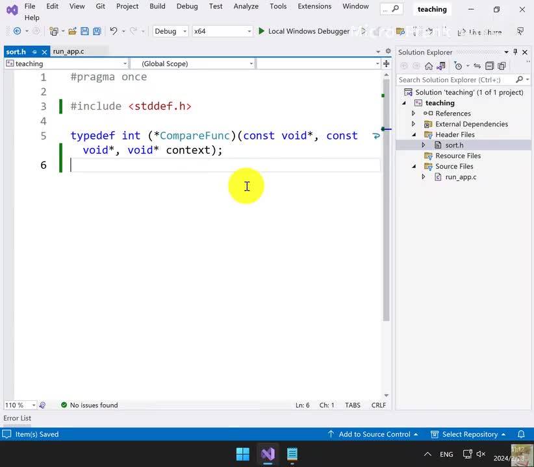The image size is (534, 467).
Task: Expand the run_app.c tree item
Action: click(x=424, y=177)
